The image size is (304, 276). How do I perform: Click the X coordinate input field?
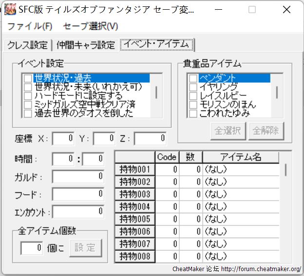click(63, 139)
